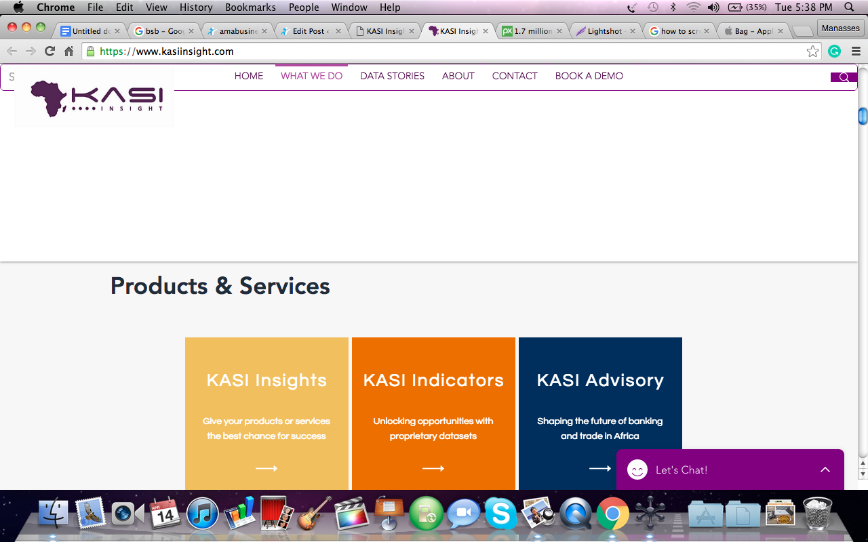
Task: Click the KASI Insight Africa logo
Action: [x=94, y=98]
